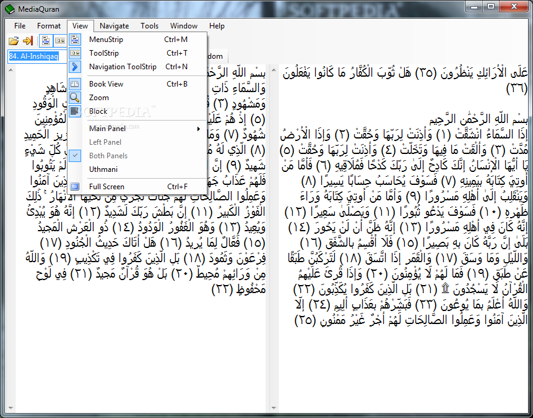The width and height of the screenshot is (533, 418).
Task: Click ToolStrip icon in View menu
Action: (x=75, y=53)
